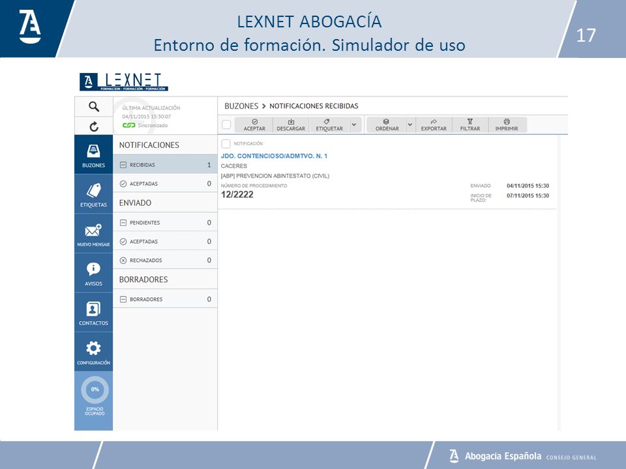Click the Aceptar toolbar button

pos(254,125)
